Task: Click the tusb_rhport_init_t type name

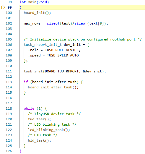Action: tap(43, 45)
